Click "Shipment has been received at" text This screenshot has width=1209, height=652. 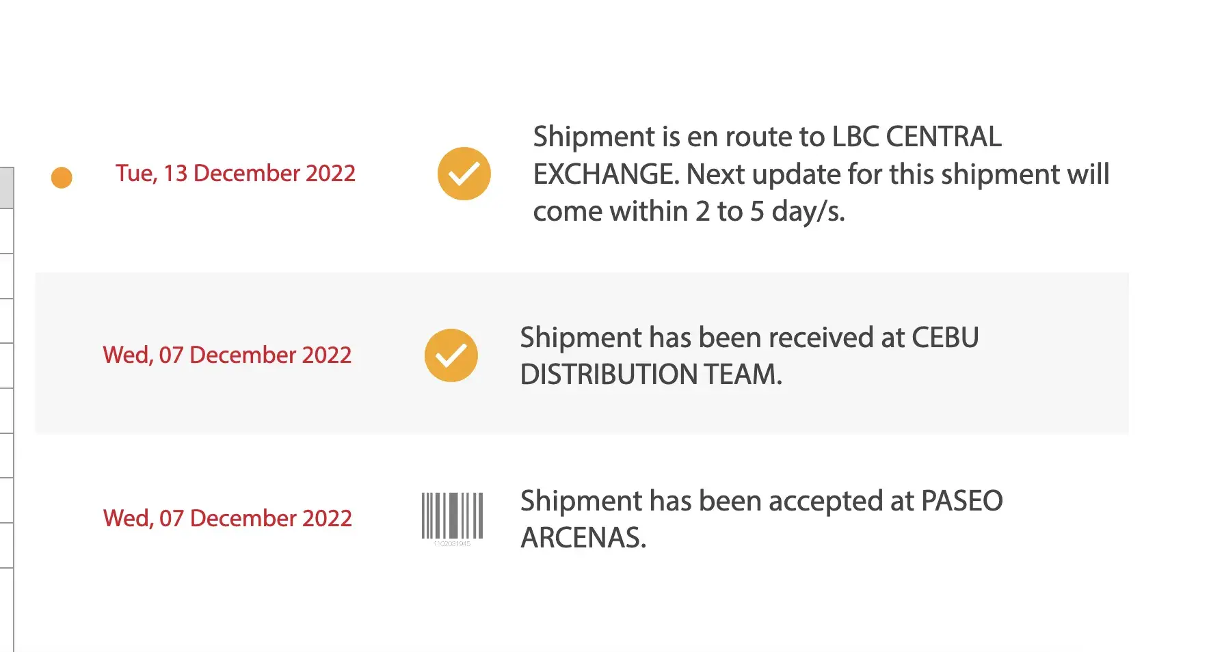[708, 338]
